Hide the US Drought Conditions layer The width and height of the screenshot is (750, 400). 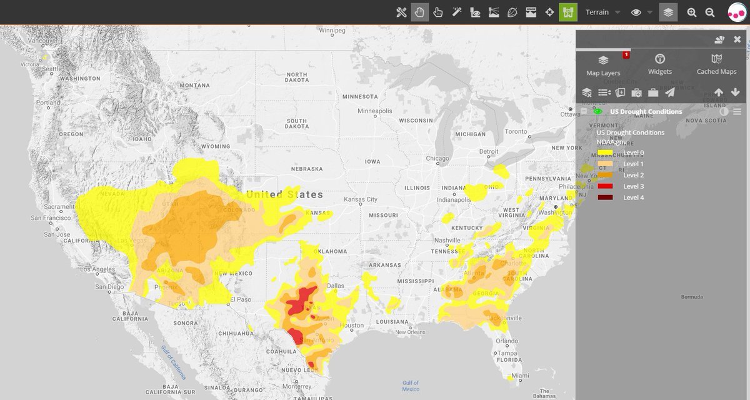coord(597,112)
